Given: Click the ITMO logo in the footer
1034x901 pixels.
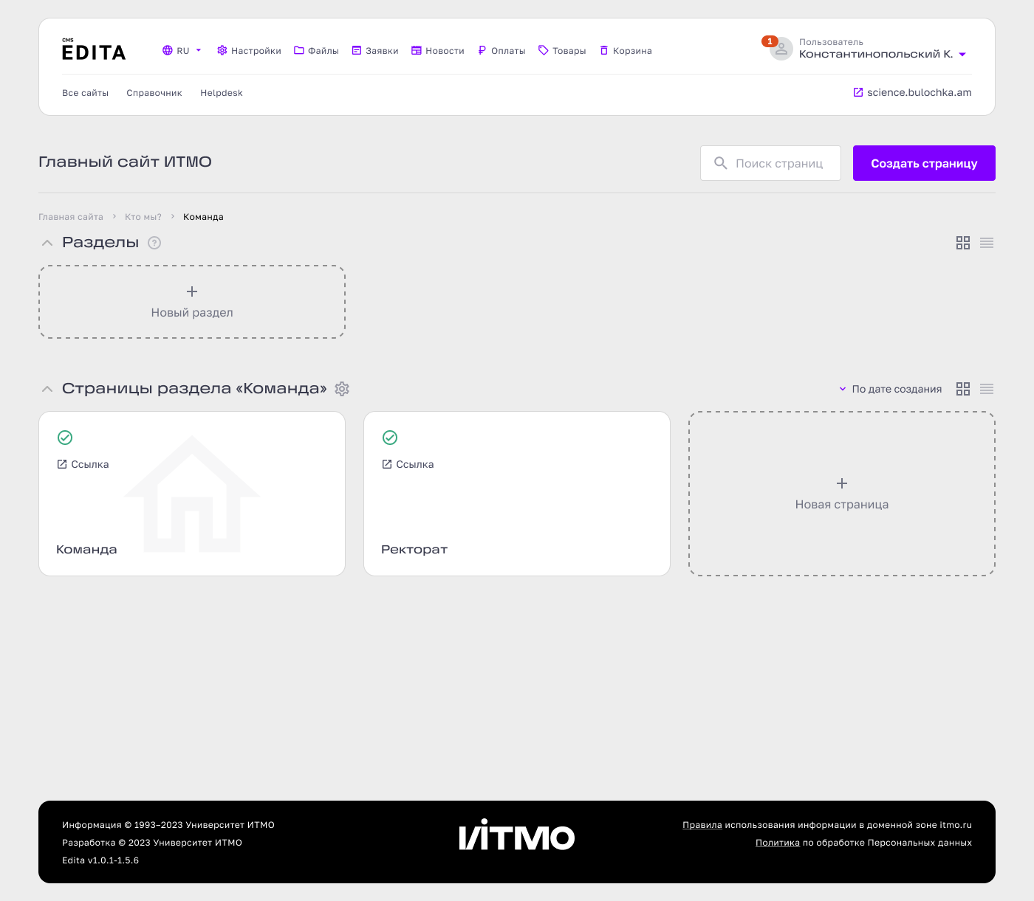Looking at the screenshot, I should [x=517, y=835].
